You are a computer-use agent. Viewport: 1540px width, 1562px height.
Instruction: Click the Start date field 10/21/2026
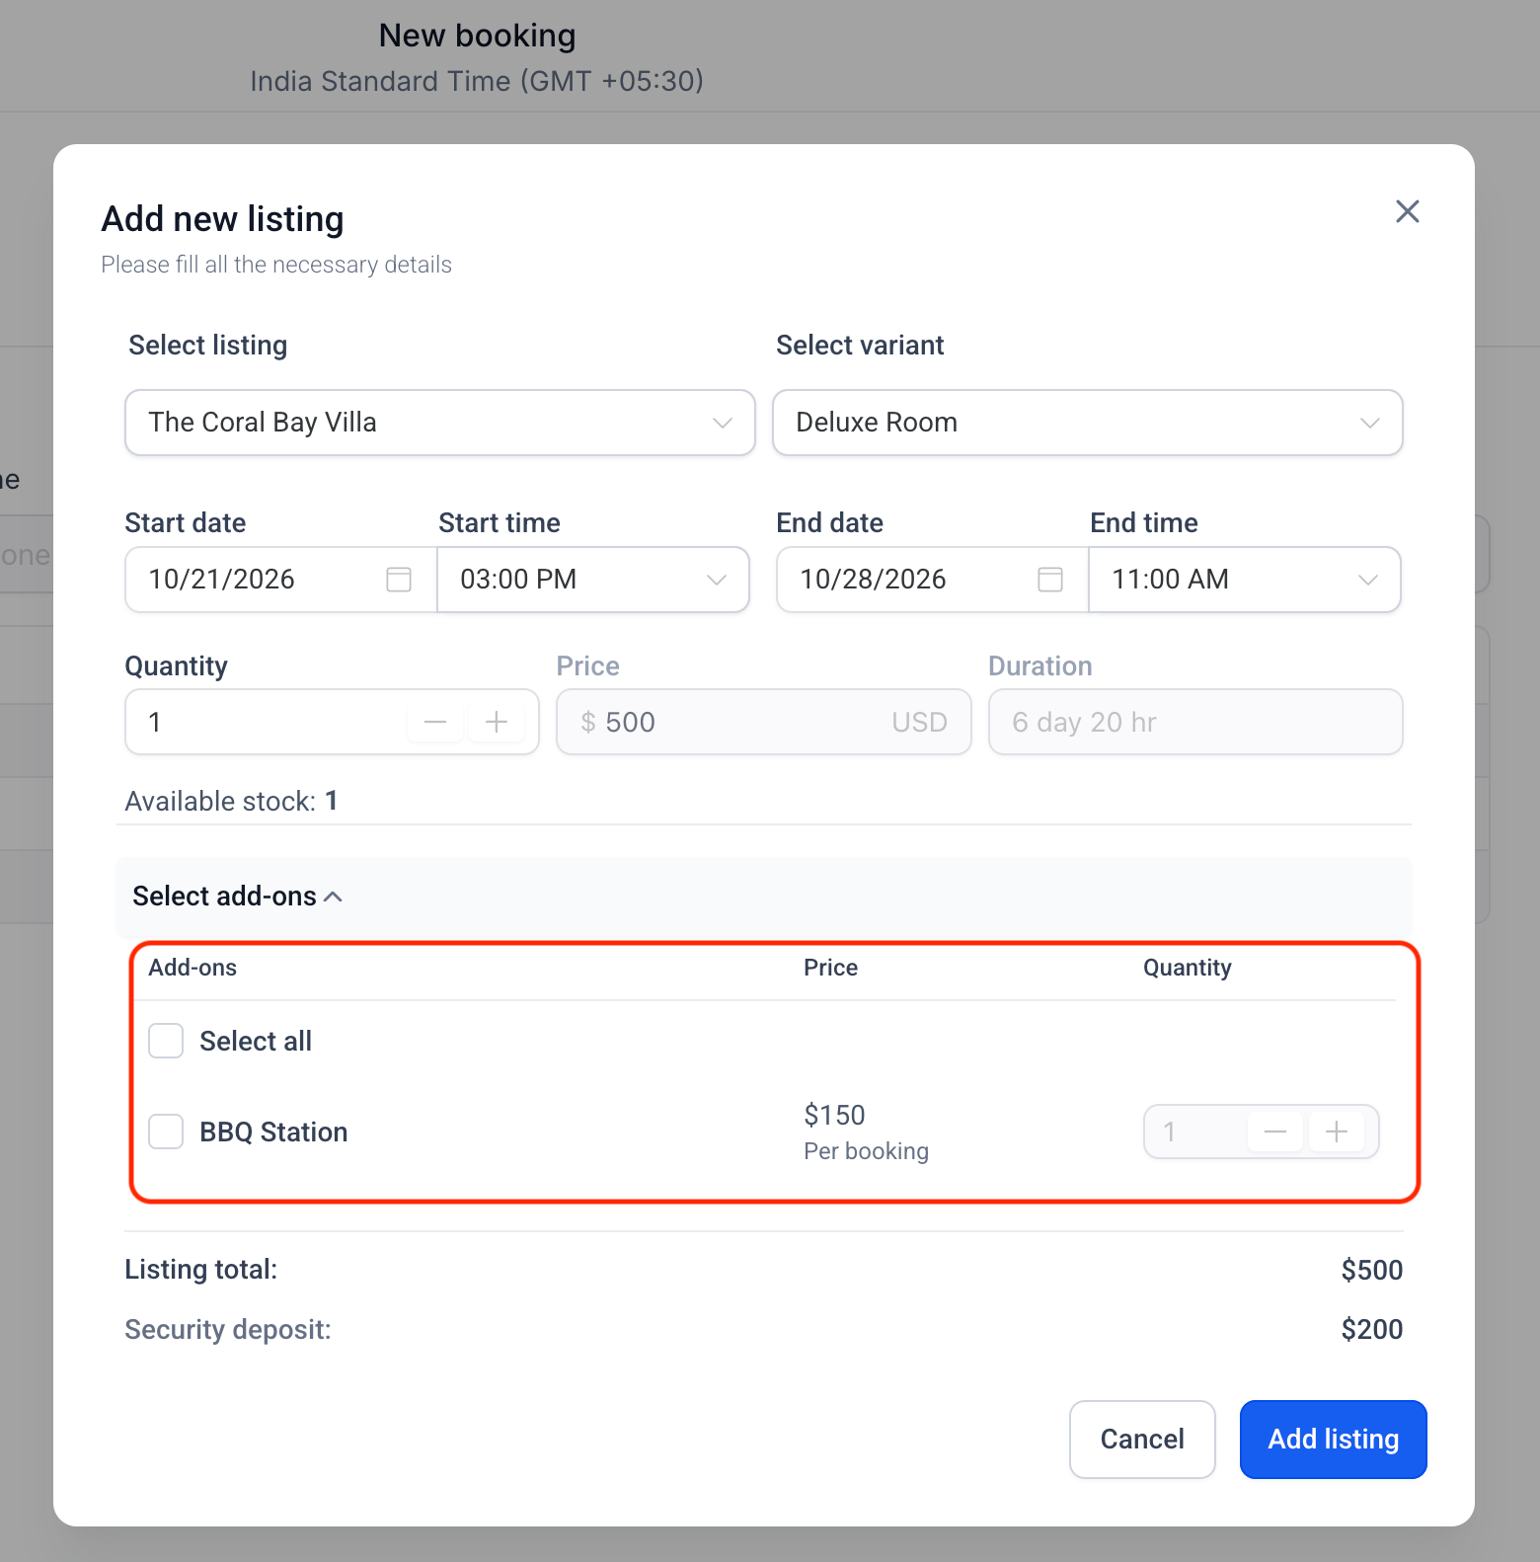tap(281, 580)
